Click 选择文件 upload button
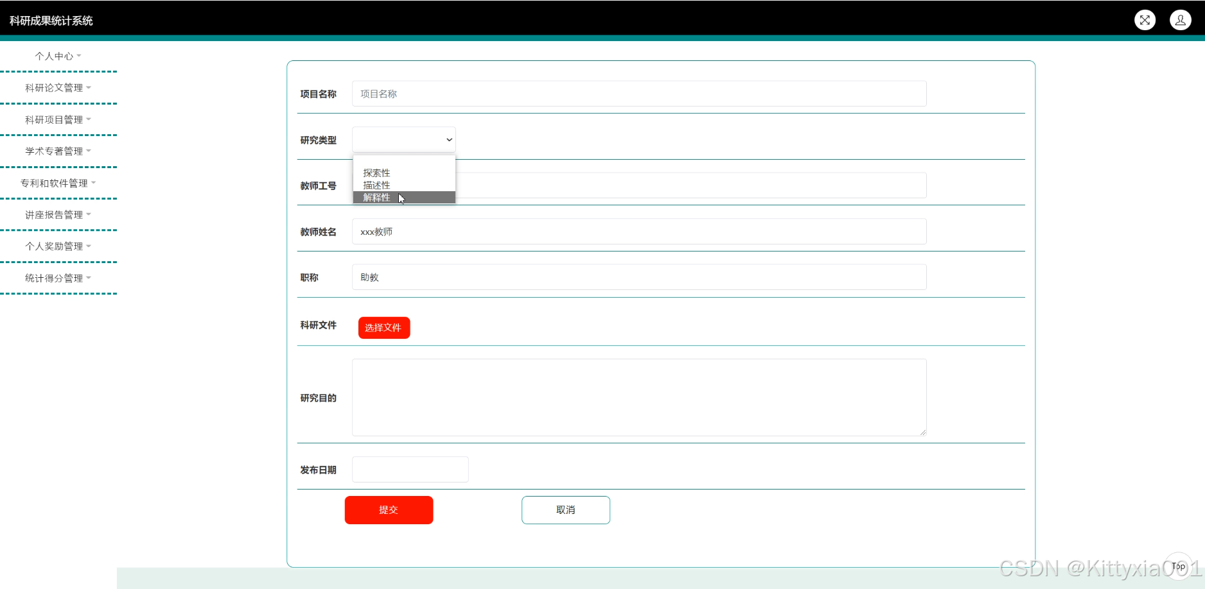The image size is (1205, 589). [383, 327]
